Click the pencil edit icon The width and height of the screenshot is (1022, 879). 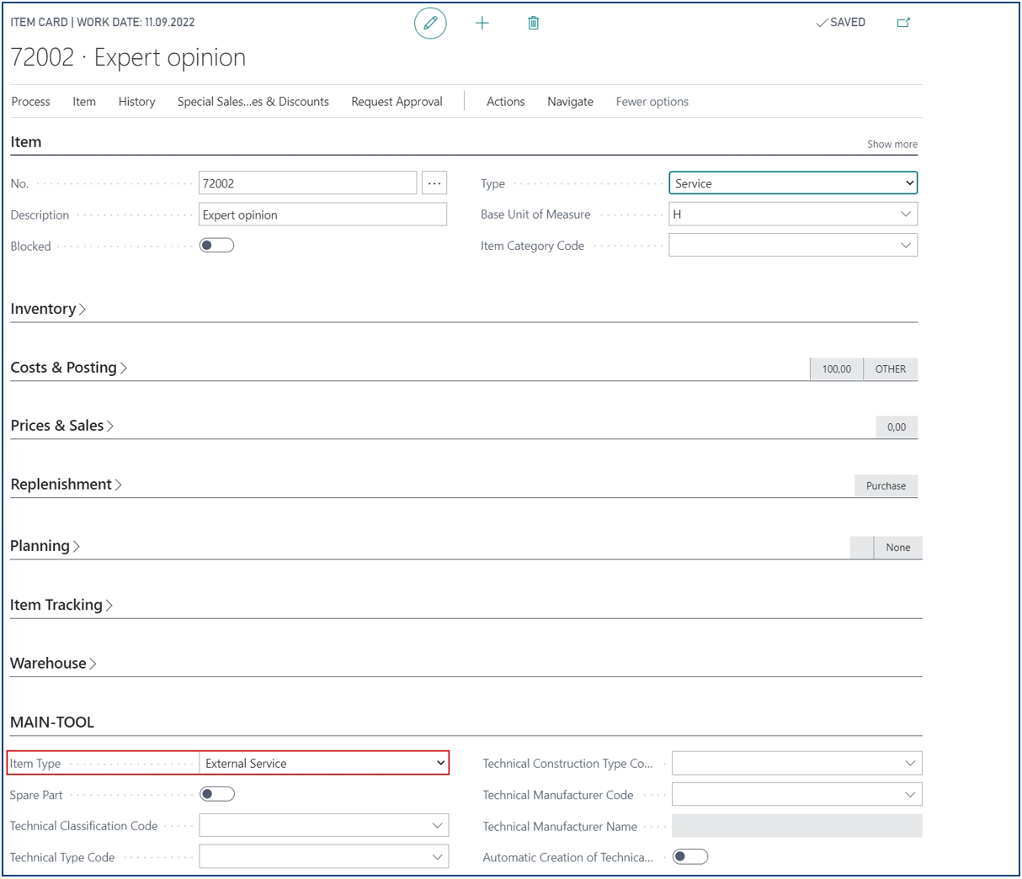430,24
